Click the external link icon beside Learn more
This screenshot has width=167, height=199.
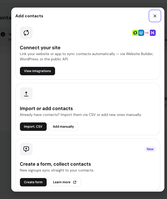click(x=75, y=182)
